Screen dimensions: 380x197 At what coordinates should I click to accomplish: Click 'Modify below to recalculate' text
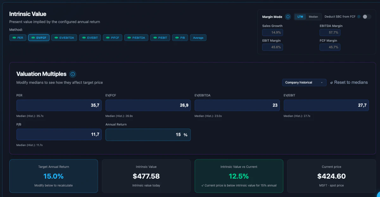point(54,185)
